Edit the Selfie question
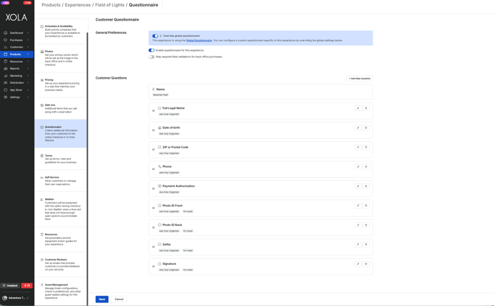This screenshot has height=306, width=494. [358, 244]
